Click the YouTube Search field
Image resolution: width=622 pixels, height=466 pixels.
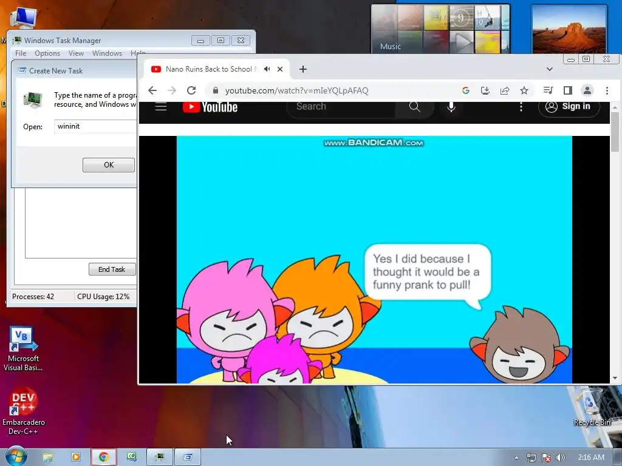(341, 107)
